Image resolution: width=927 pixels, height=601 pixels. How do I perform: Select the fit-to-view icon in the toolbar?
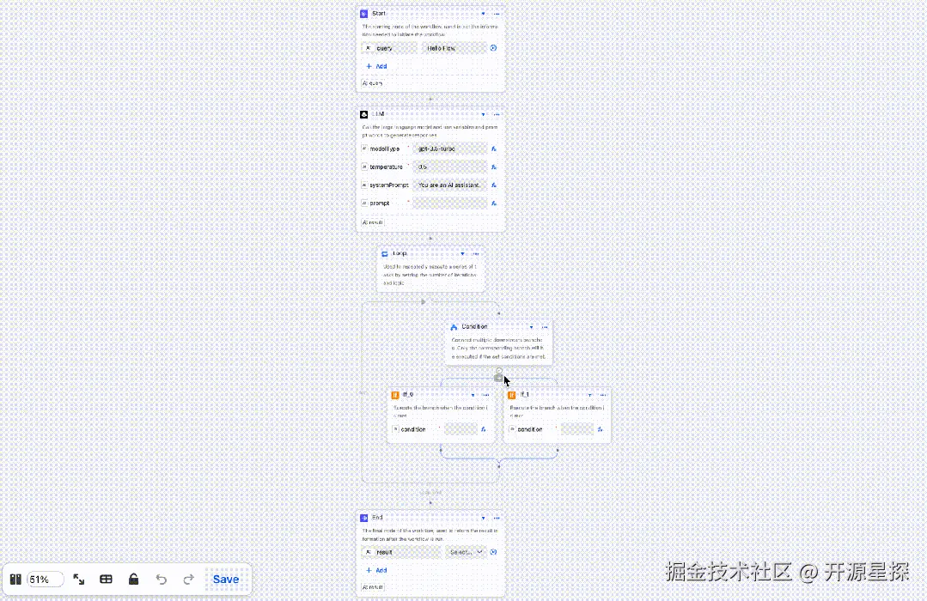point(79,579)
